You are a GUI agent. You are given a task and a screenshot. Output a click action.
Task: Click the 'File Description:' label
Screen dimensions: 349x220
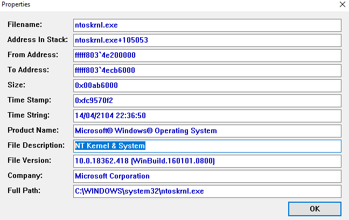(36, 146)
